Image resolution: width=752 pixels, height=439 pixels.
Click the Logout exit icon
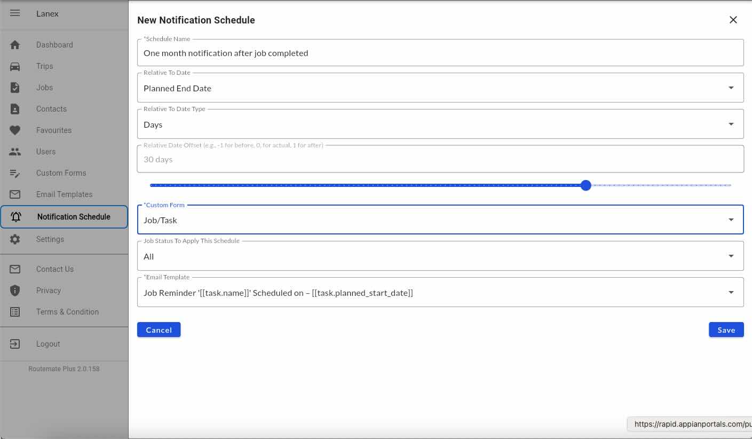point(15,344)
